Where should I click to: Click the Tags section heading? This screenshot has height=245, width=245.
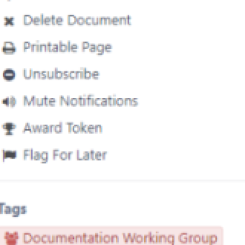[13, 209]
